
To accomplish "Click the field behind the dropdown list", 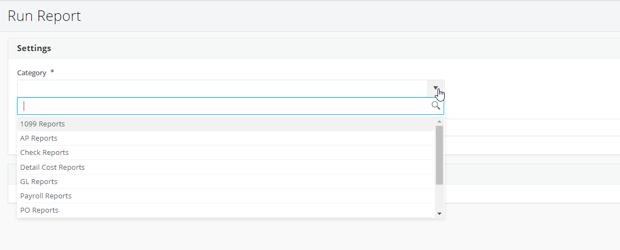I will (x=532, y=127).
